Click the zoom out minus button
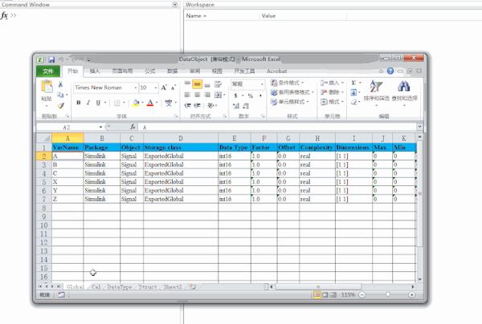The width and height of the screenshot is (482, 324). tap(362, 295)
